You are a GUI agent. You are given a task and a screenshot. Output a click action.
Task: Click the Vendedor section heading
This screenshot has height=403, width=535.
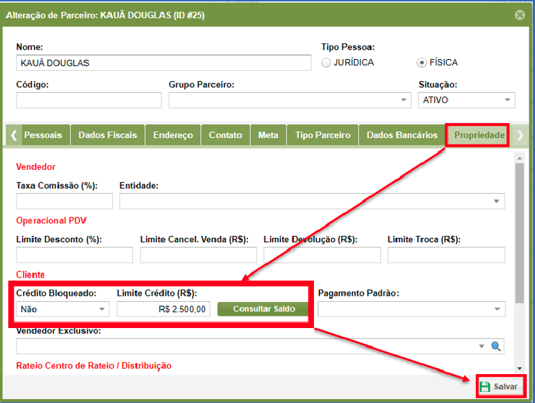36,167
